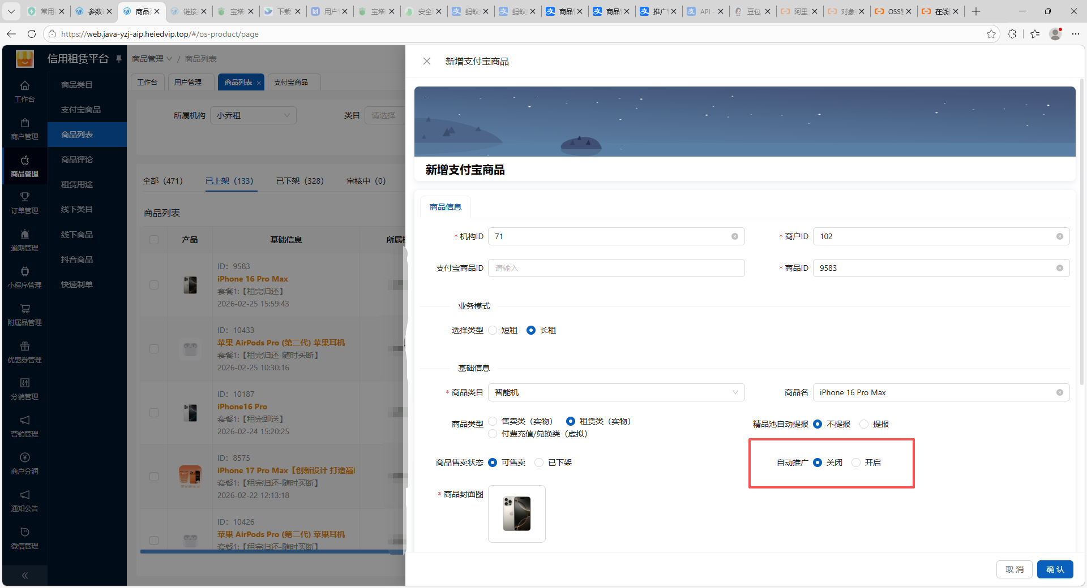
Task: Switch to the 支付宝商品 page tab
Action: click(x=291, y=83)
